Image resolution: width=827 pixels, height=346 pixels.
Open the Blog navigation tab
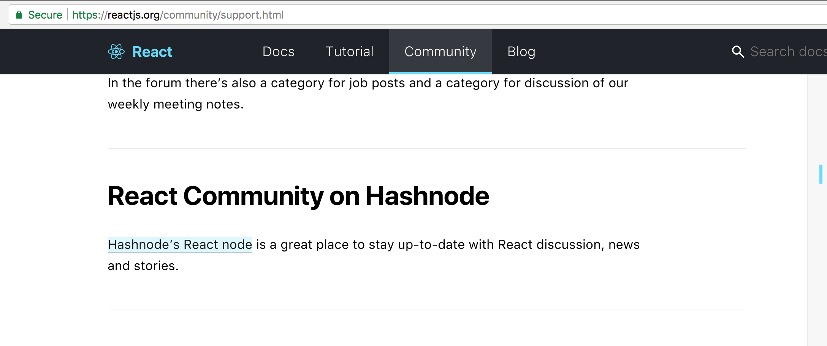(521, 52)
